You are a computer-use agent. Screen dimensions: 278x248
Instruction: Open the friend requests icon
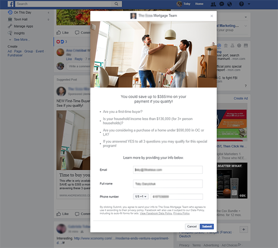(213, 4)
